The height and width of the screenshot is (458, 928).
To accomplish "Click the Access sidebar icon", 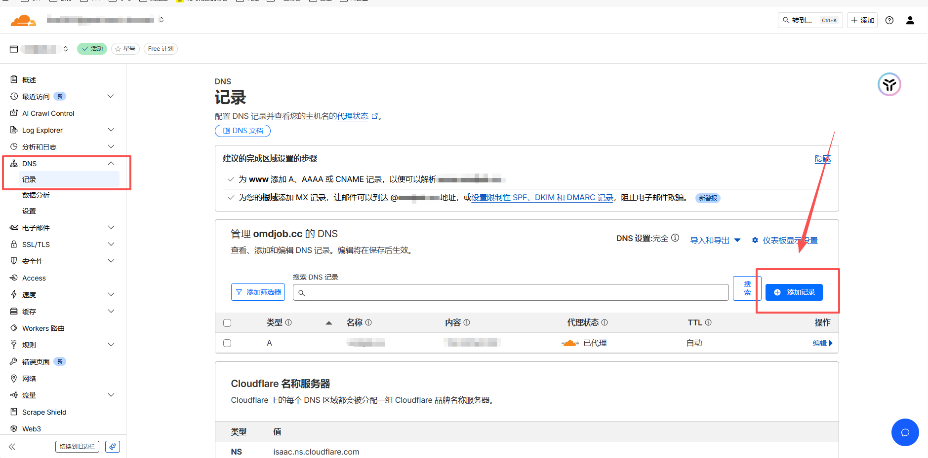I will (14, 278).
